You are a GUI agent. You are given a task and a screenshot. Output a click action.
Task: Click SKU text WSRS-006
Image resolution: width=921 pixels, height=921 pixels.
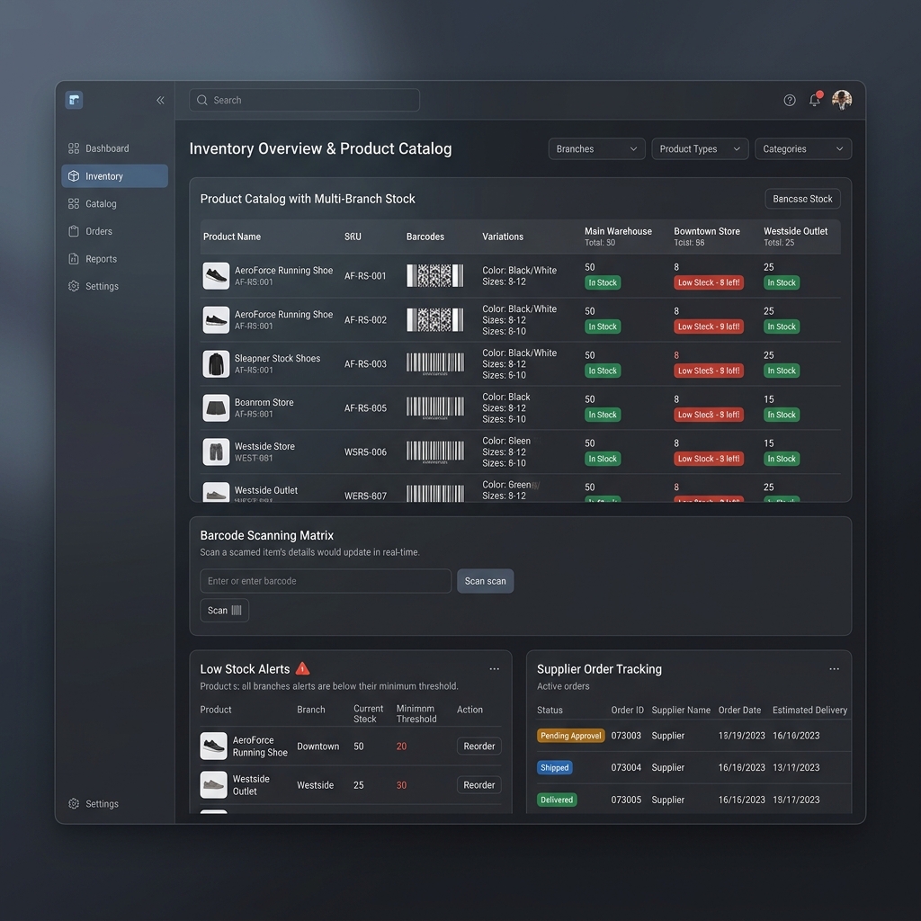pyautogui.click(x=365, y=452)
